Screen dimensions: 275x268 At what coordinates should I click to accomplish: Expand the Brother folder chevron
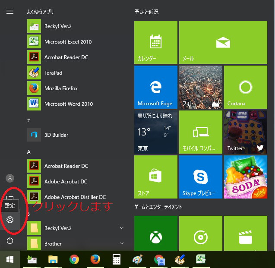(122, 243)
